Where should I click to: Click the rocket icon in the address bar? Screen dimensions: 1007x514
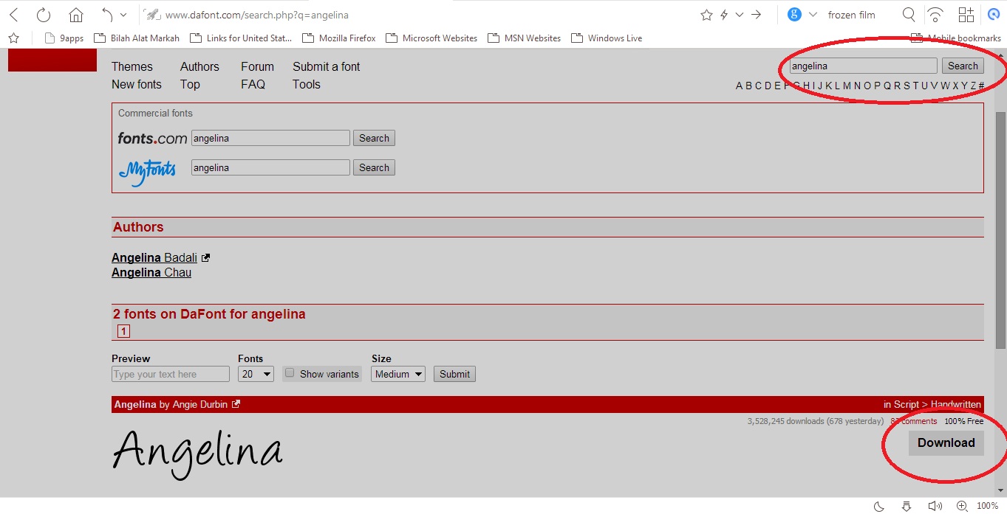(151, 15)
